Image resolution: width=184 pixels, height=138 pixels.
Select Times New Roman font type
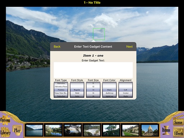[x=61, y=93]
